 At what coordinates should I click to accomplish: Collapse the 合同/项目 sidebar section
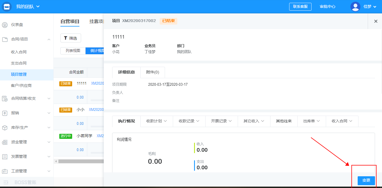click(49, 39)
